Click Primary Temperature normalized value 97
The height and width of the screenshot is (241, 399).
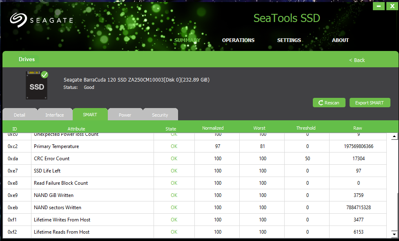click(218, 146)
